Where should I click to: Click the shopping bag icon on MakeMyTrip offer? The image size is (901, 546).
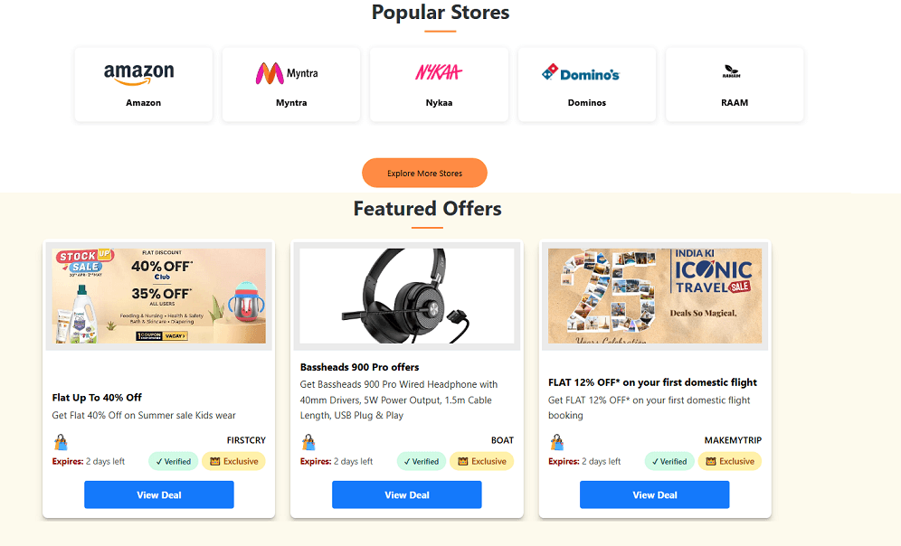[x=556, y=442]
